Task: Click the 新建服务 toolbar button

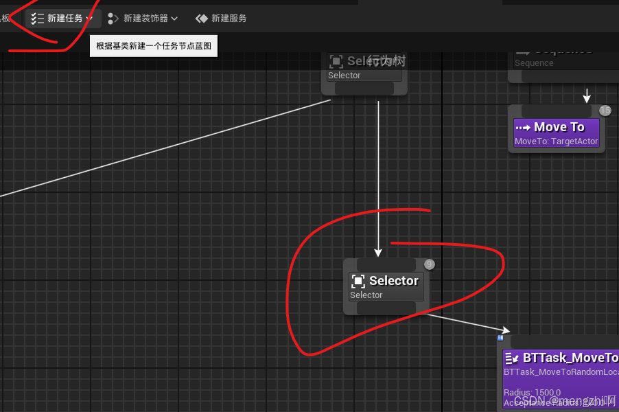Action: pos(221,18)
